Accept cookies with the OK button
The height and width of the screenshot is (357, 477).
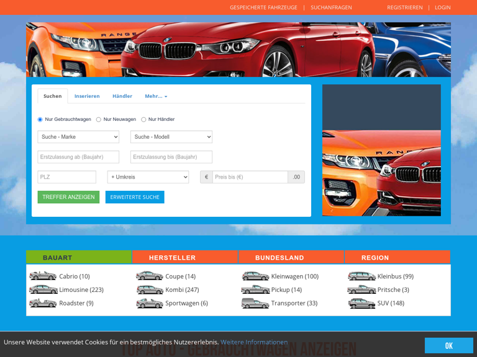pos(448,345)
